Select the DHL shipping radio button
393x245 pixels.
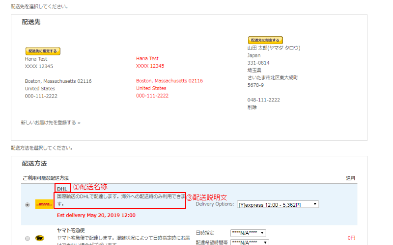click(28, 204)
